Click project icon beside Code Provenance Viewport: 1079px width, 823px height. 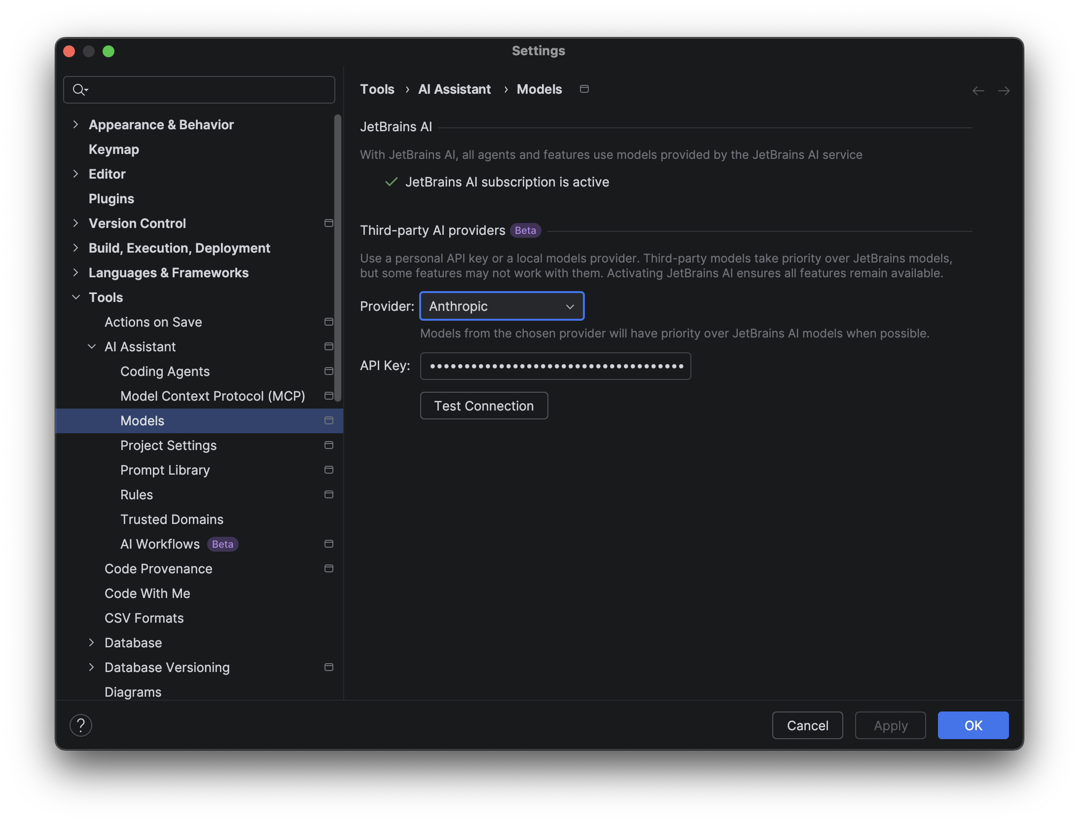click(x=329, y=569)
